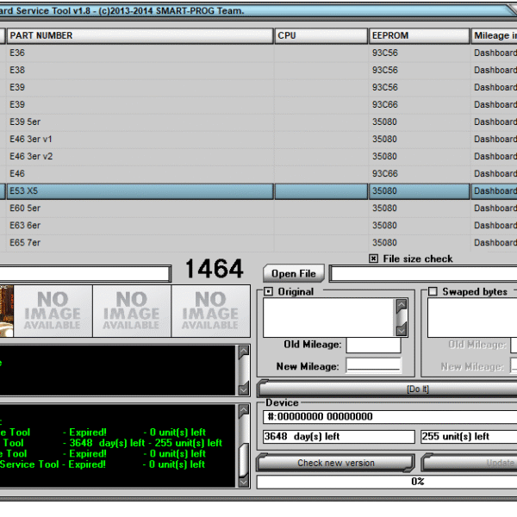Click the 35080 EEPROM cell of E60 5er

(x=419, y=208)
